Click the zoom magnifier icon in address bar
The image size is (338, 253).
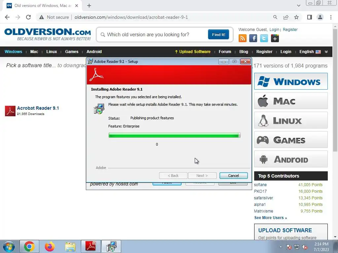coord(275,17)
